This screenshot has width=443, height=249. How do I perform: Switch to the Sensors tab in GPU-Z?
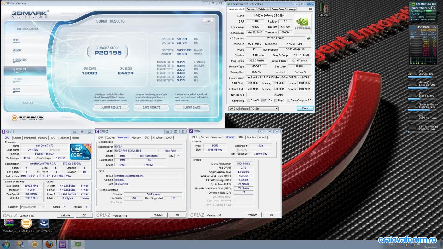click(251, 9)
